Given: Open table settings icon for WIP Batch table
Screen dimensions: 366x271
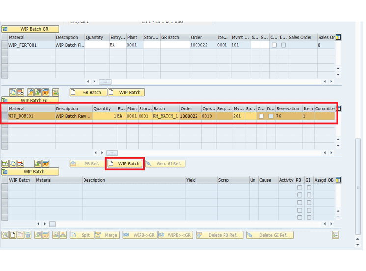Looking at the screenshot, I should coord(338,180).
